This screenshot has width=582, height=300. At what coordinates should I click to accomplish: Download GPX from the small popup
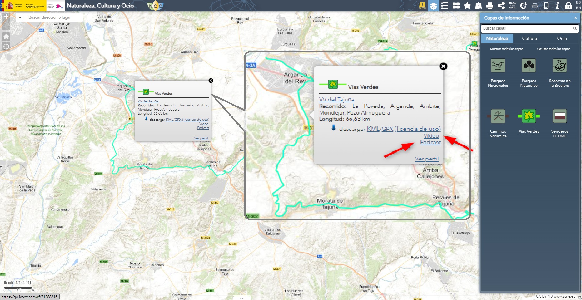[x=178, y=120]
